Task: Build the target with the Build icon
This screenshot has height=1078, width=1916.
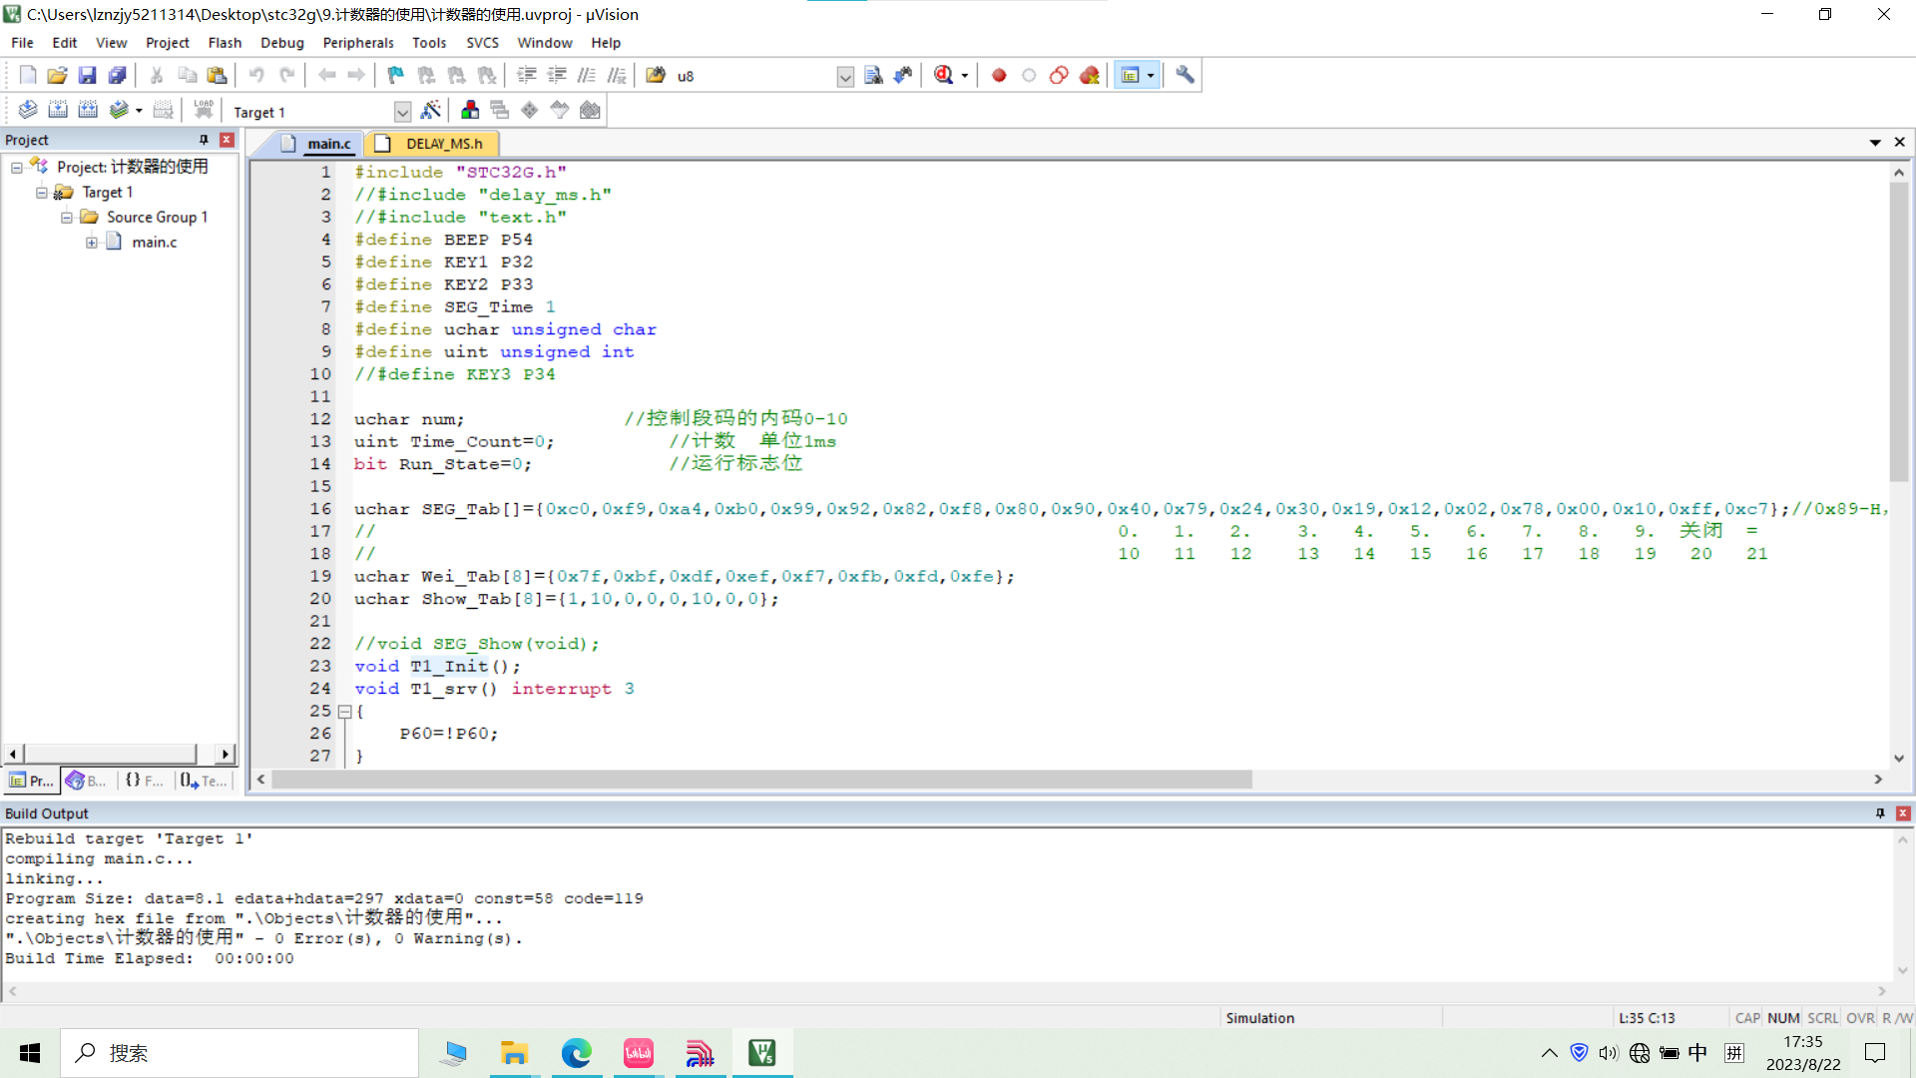Action: (58, 110)
